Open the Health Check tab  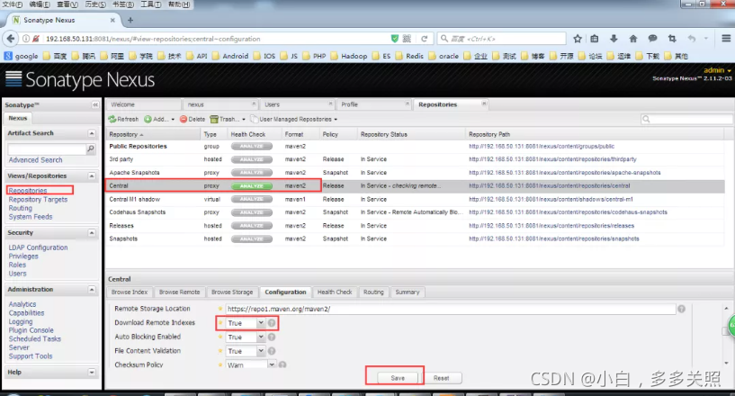point(335,292)
